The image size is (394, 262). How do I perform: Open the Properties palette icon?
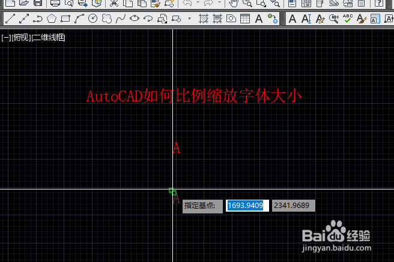[x=292, y=3]
